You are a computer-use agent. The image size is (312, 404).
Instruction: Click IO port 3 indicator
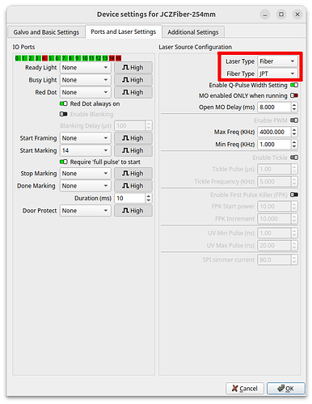pyautogui.click(x=38, y=58)
